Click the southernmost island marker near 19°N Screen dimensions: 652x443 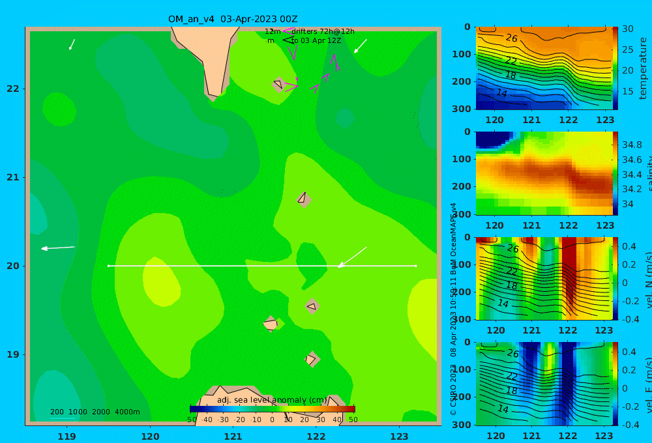click(x=312, y=359)
